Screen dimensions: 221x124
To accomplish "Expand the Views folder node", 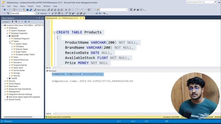I will [10, 57].
